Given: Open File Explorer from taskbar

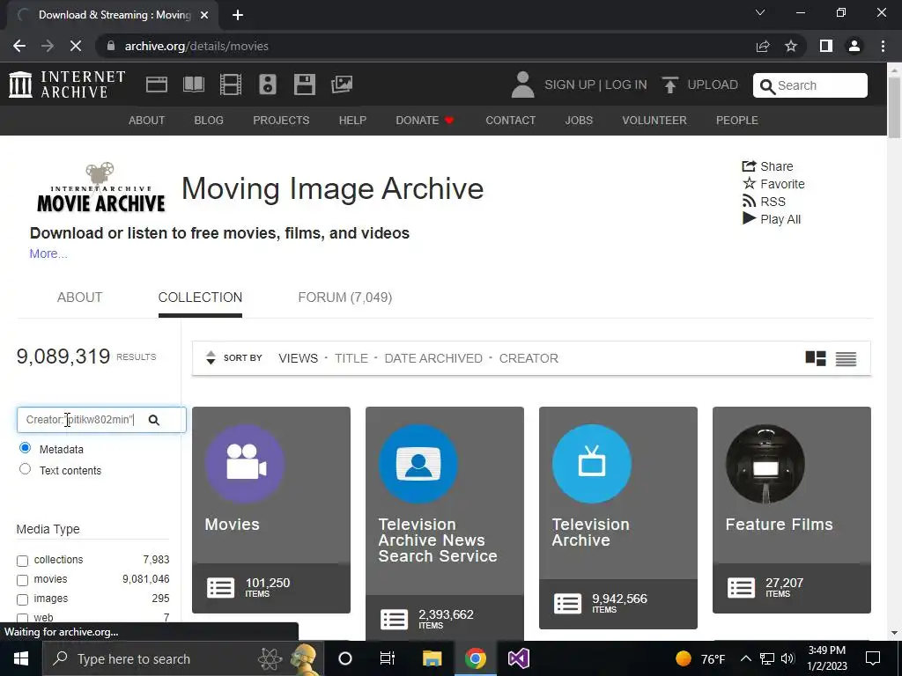Looking at the screenshot, I should (432, 658).
